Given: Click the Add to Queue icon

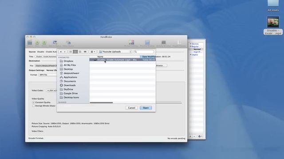Looking at the screenshot, I should pos(55,42).
